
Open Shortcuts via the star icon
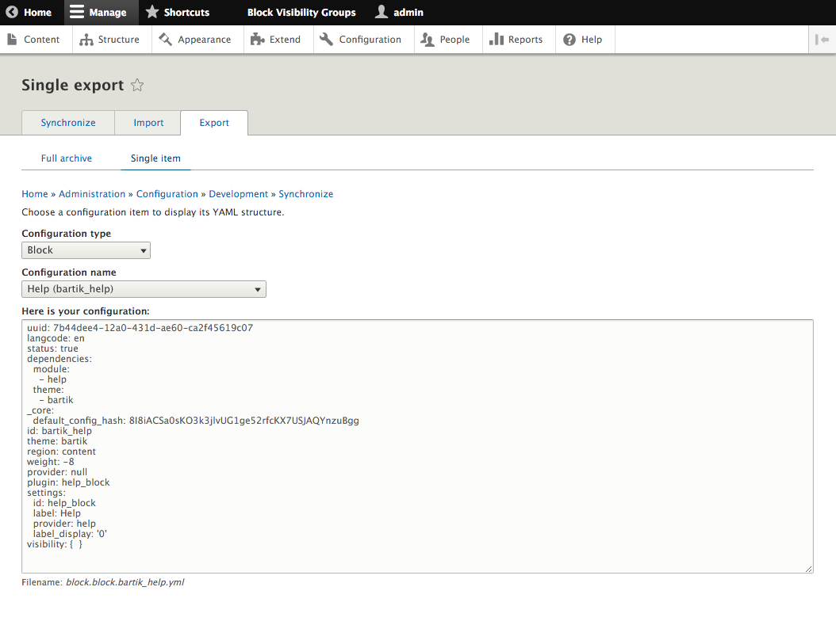pos(152,13)
